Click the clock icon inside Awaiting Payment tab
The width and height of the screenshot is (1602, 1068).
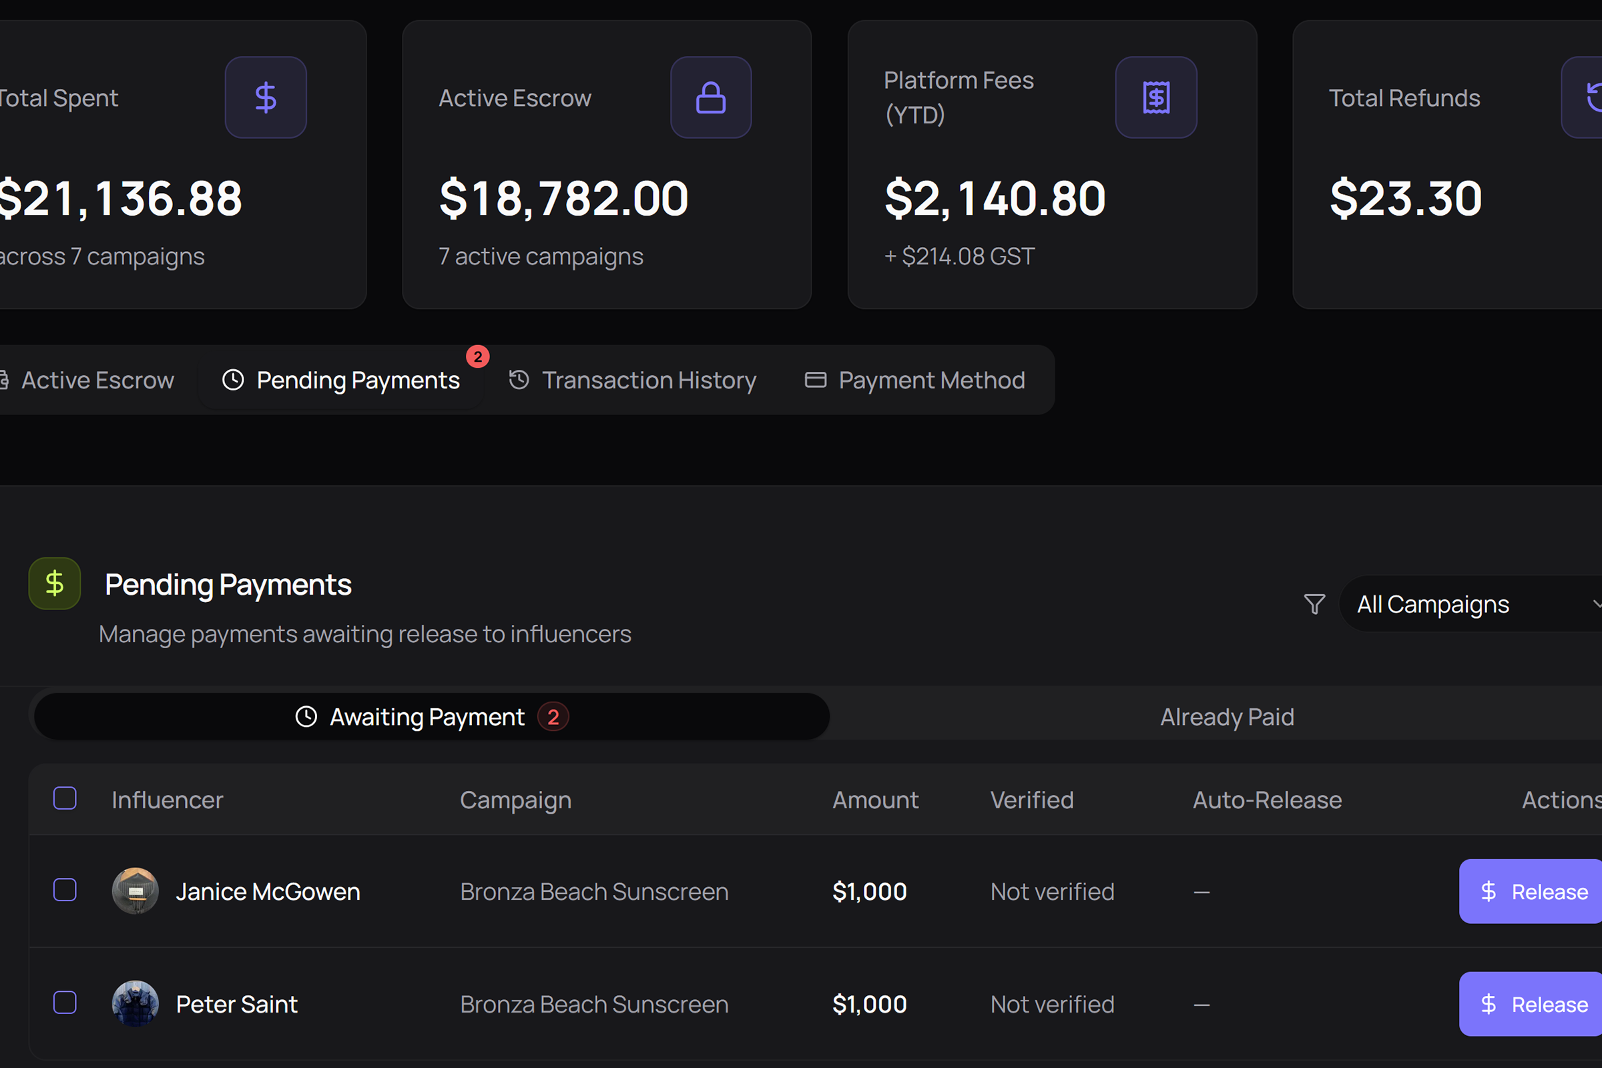(x=306, y=716)
